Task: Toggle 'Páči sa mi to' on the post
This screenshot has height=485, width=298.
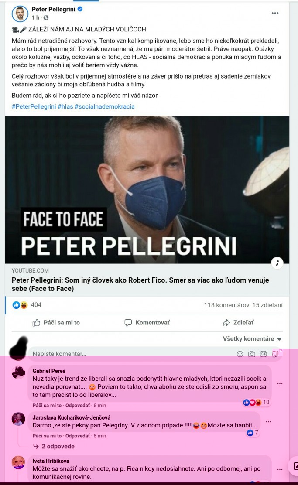Action: point(56,323)
